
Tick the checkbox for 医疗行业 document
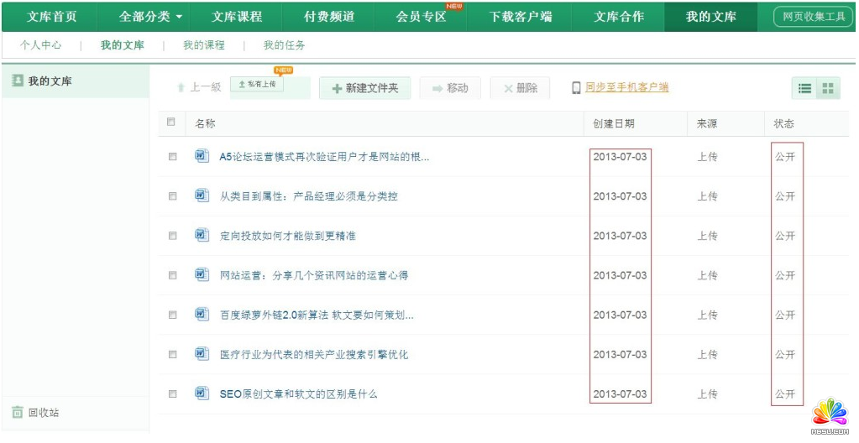[x=172, y=354]
